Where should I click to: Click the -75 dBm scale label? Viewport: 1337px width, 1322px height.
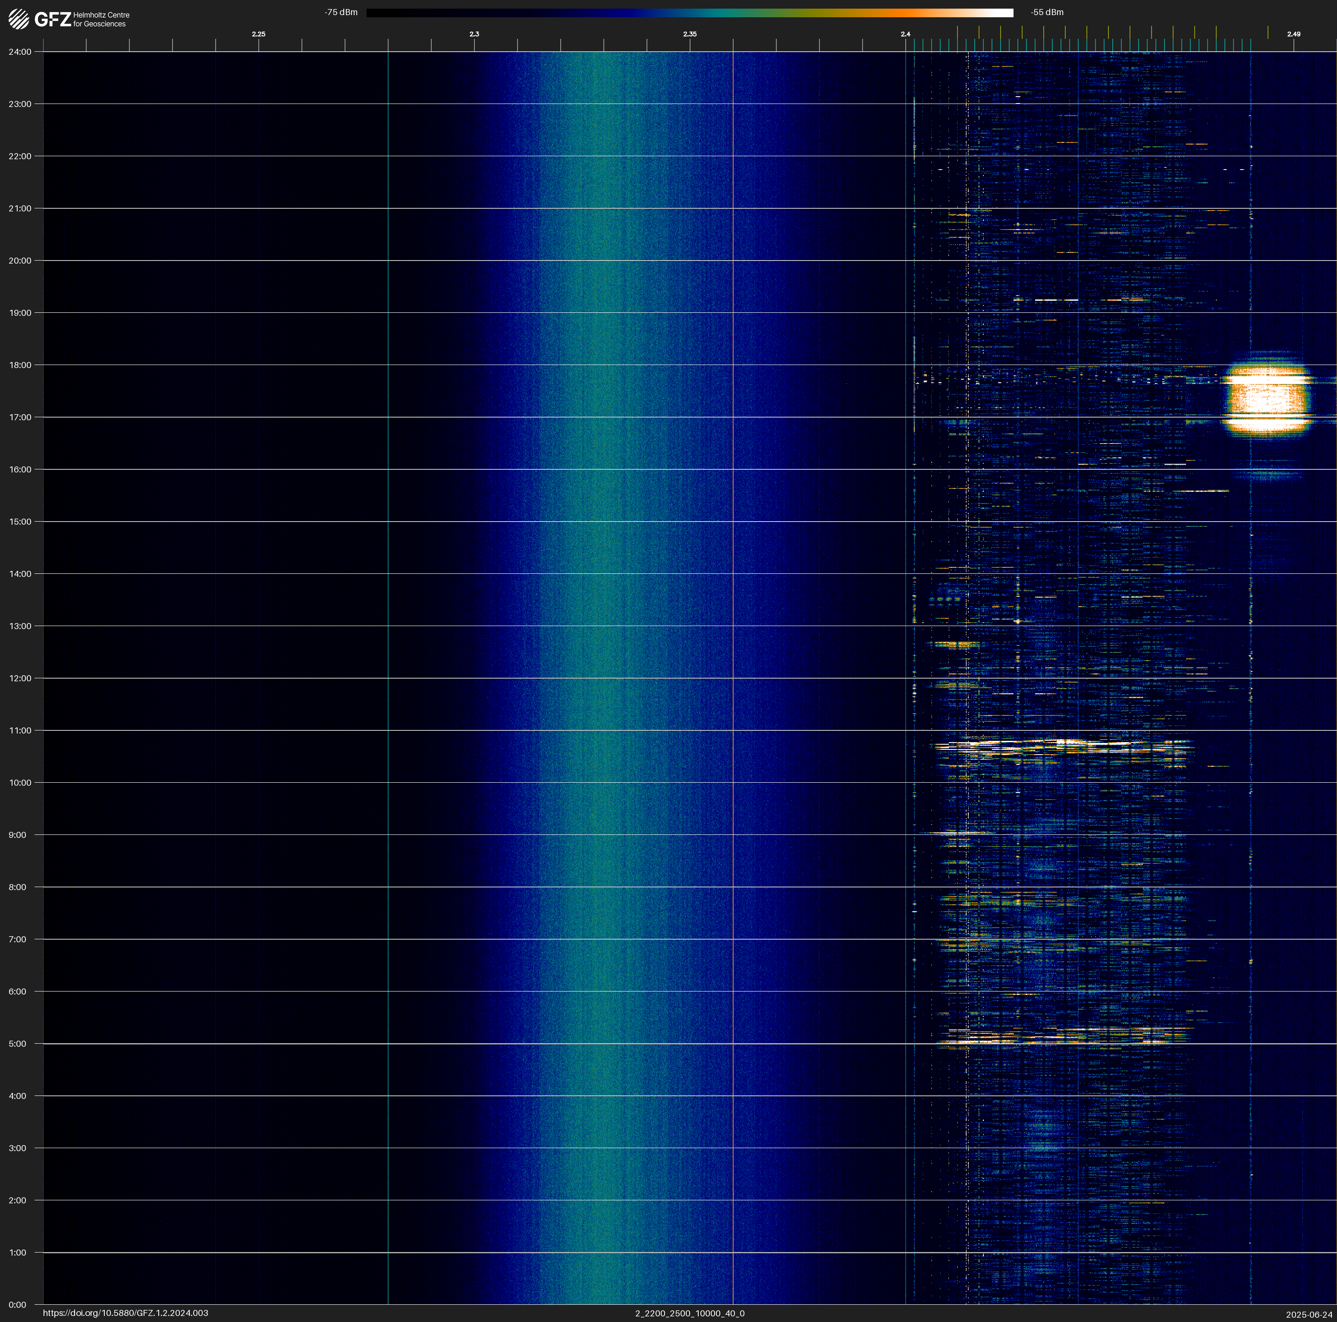coord(341,13)
